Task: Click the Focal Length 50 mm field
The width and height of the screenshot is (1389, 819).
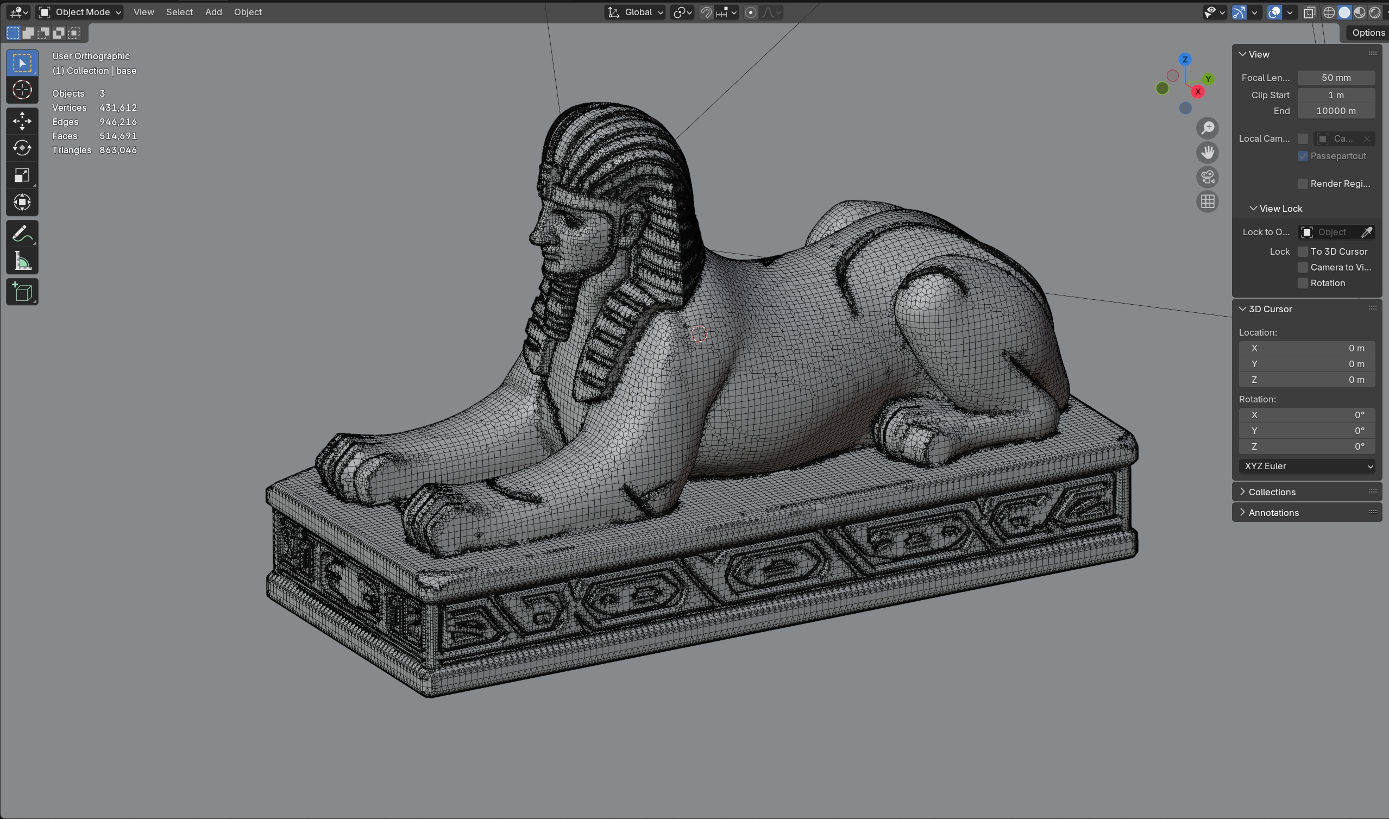Action: pos(1335,78)
